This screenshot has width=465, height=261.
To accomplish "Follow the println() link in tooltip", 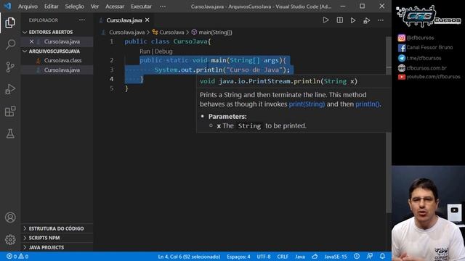I will (367, 104).
